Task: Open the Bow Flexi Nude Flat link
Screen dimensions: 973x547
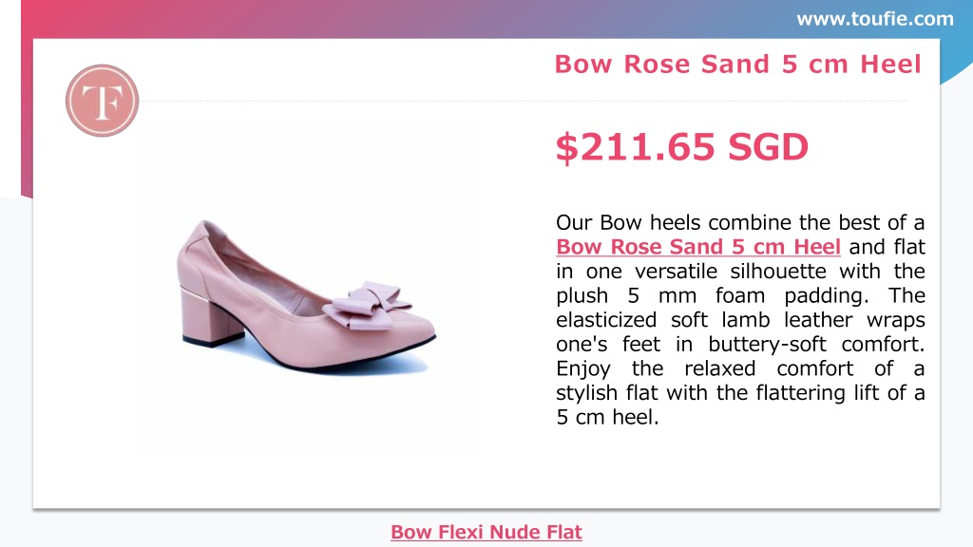Action: (x=486, y=532)
